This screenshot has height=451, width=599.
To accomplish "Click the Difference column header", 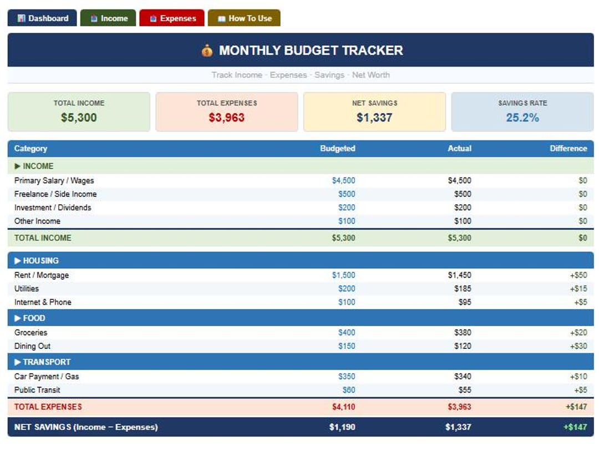I will (x=568, y=148).
